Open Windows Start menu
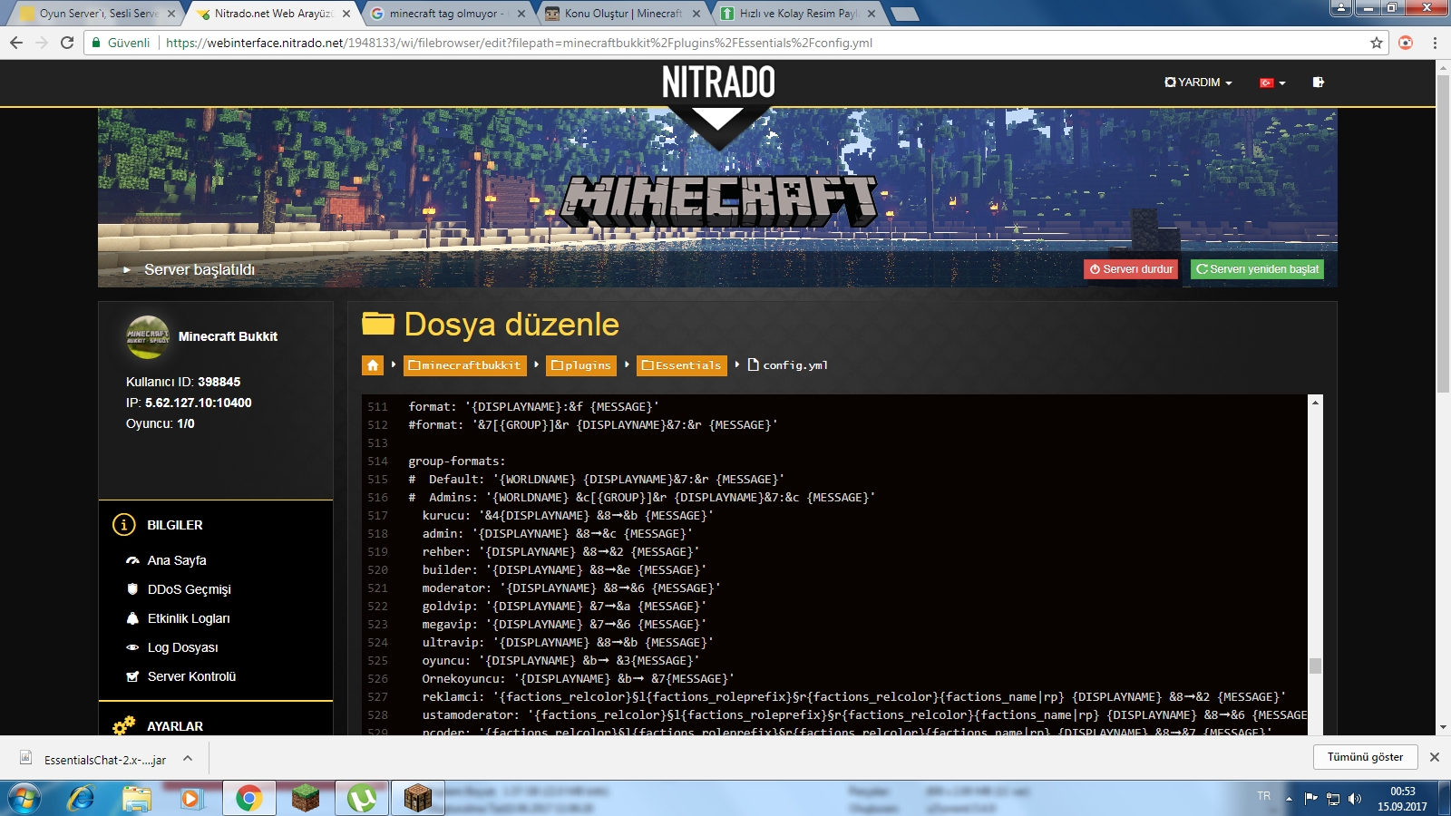This screenshot has width=1451, height=816. pos(24,799)
